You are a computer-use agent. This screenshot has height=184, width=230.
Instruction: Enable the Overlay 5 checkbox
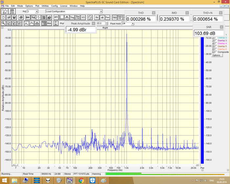coord(216,46)
